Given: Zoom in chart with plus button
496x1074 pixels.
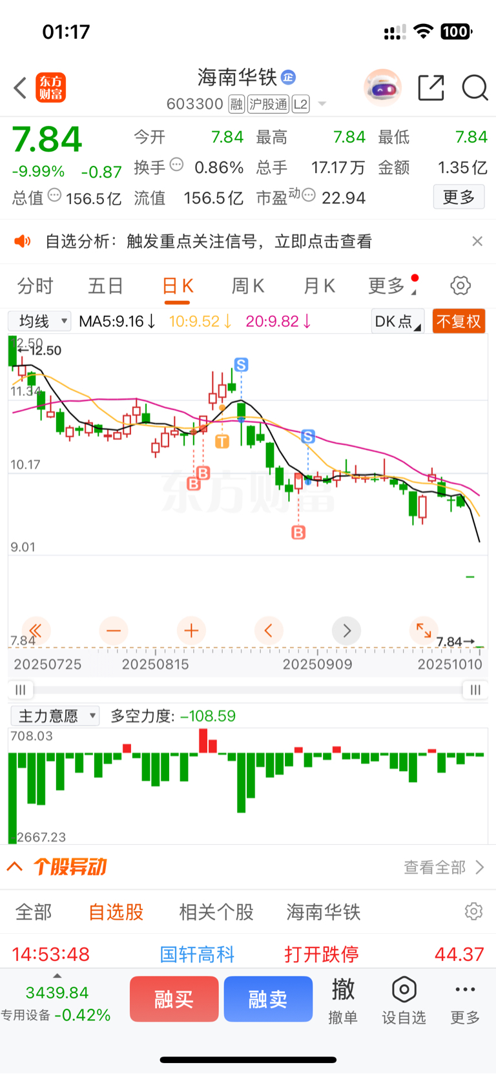Looking at the screenshot, I should pos(191,630).
